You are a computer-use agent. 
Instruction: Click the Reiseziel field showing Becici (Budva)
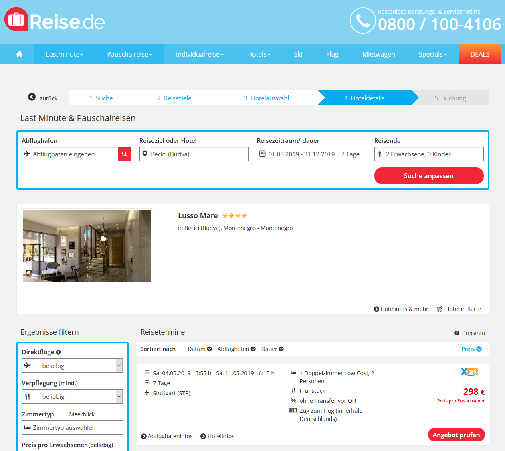click(x=194, y=154)
